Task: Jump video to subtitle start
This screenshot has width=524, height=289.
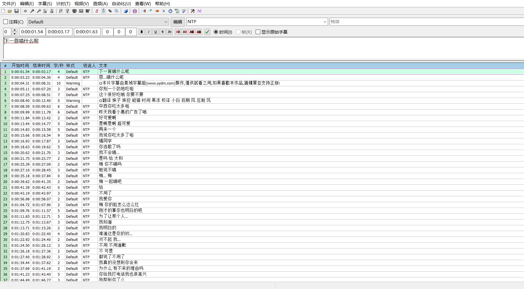Action: [x=45, y=11]
